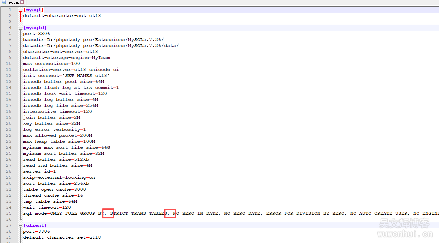Viewport: 439px width, 243px height.
Task: Click the basedir path line
Action: [93, 40]
